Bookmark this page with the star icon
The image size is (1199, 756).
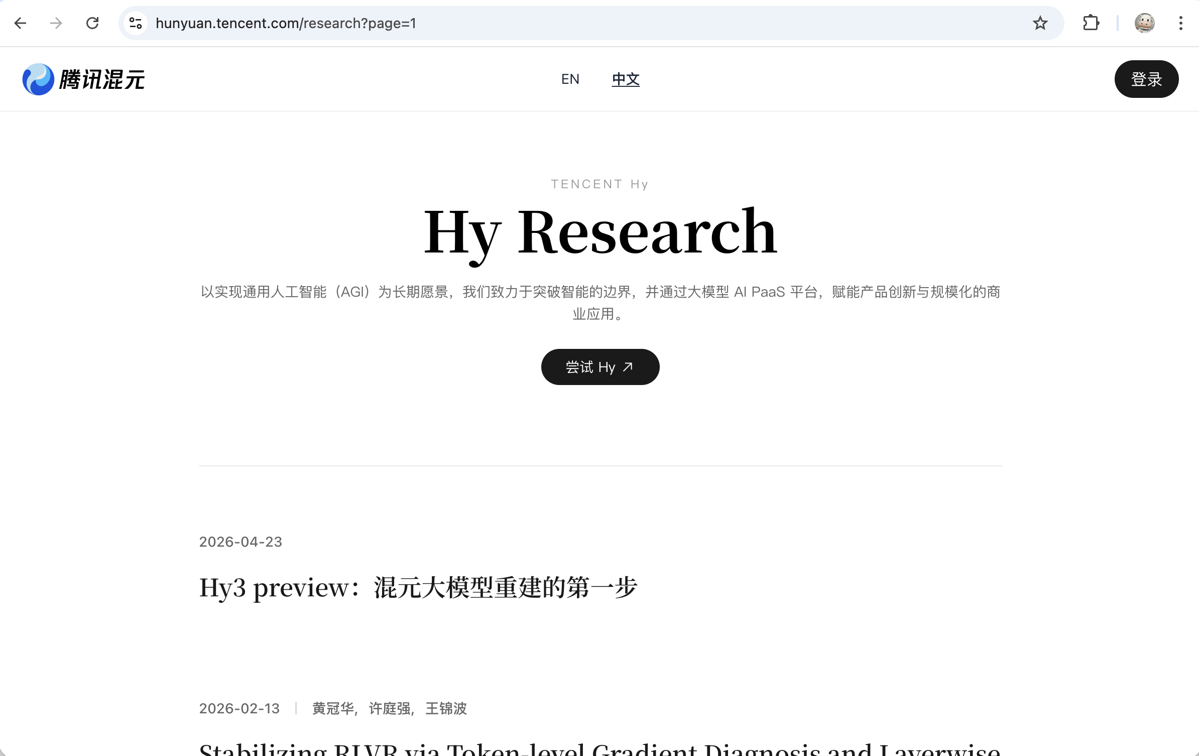(1039, 23)
